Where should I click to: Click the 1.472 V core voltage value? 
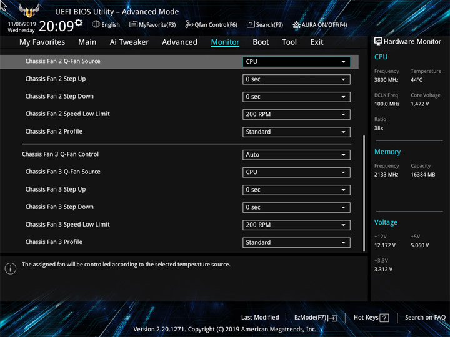tap(419, 104)
